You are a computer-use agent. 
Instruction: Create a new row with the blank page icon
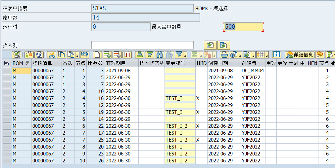97,55
